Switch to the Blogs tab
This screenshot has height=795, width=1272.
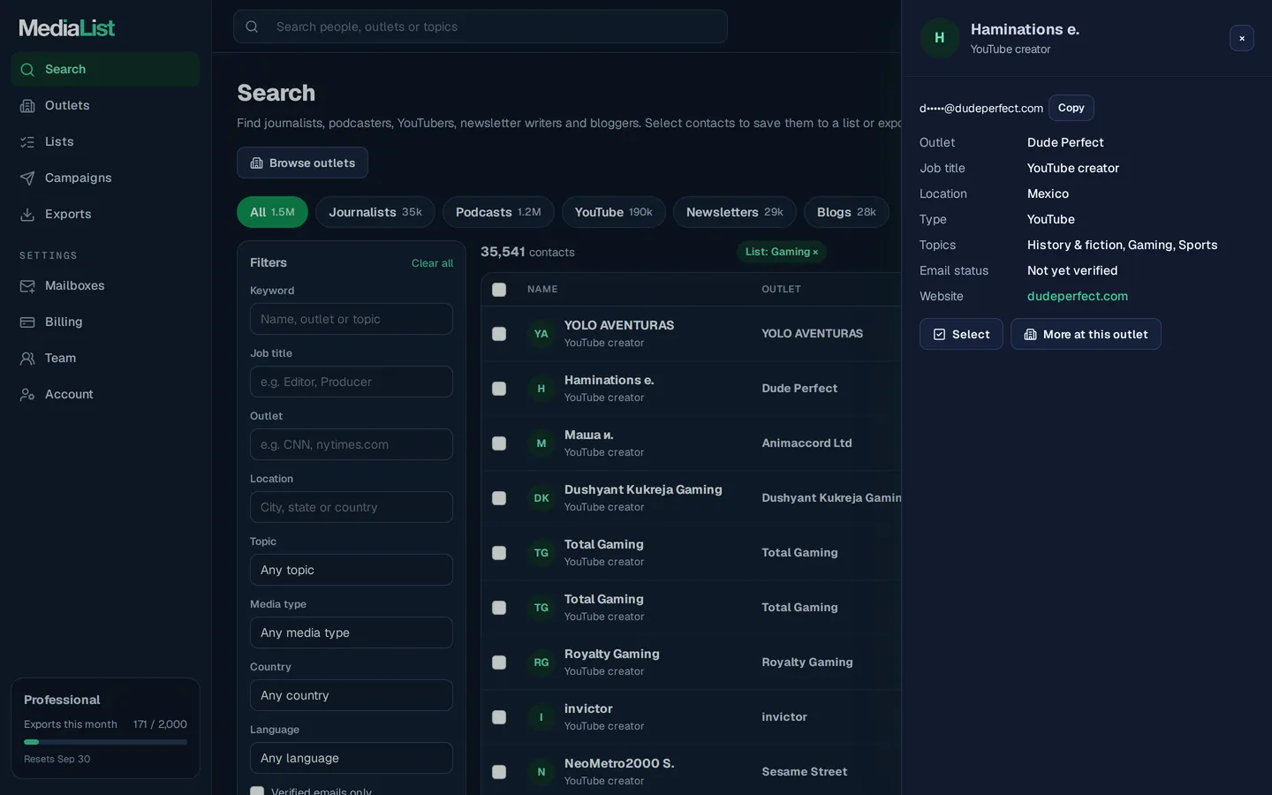click(846, 212)
